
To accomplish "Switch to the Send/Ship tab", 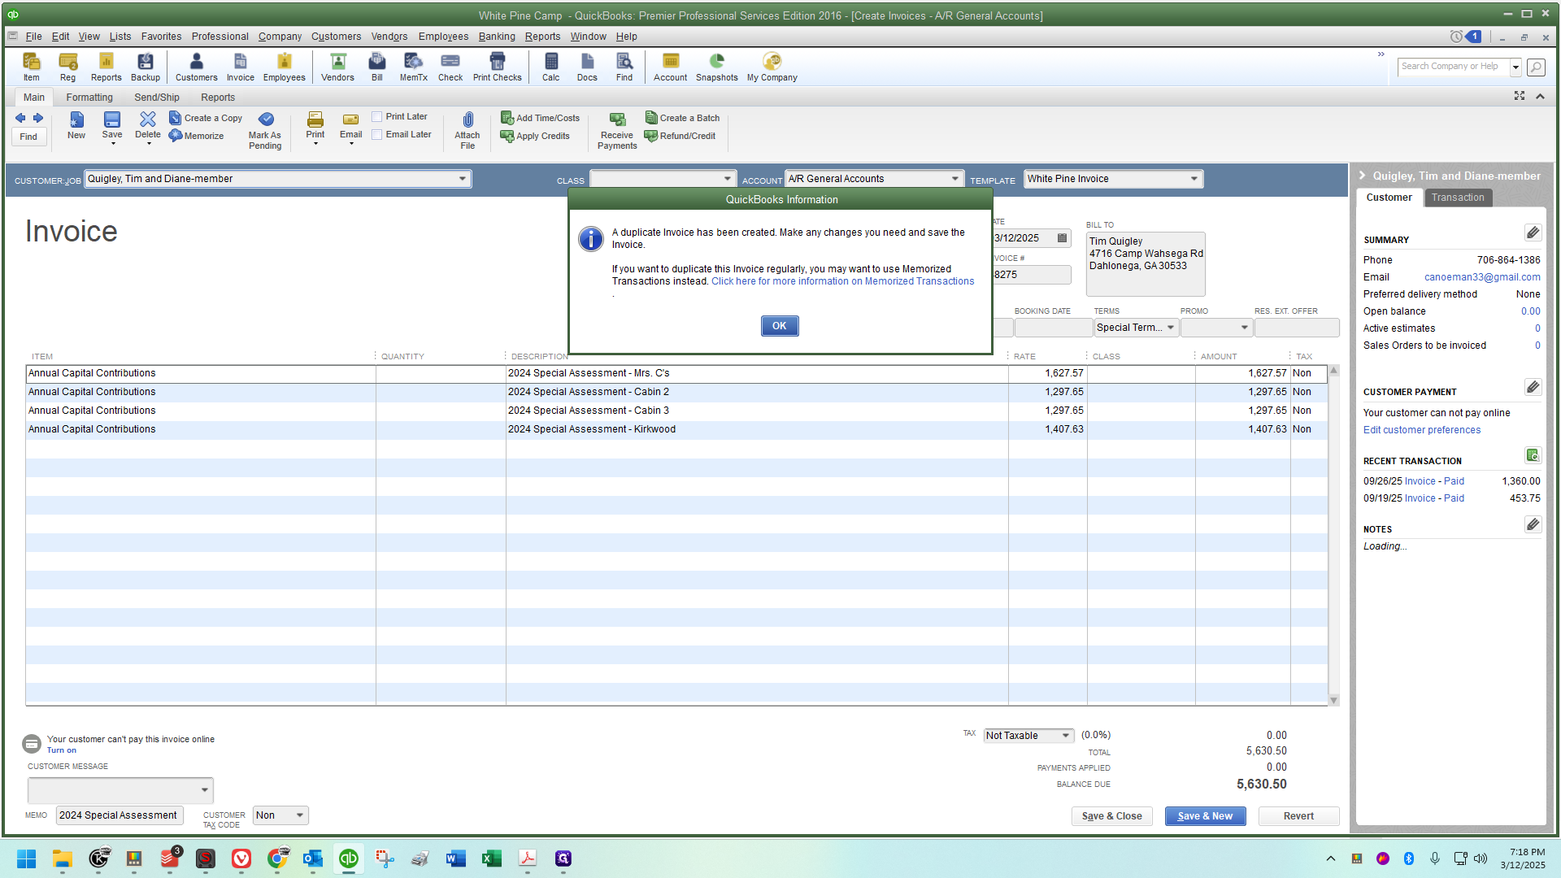I will [157, 98].
